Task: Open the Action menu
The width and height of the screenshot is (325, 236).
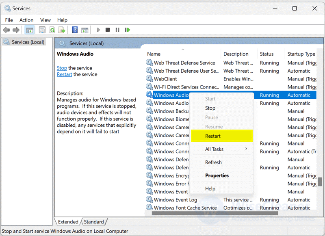Action: click(x=26, y=20)
